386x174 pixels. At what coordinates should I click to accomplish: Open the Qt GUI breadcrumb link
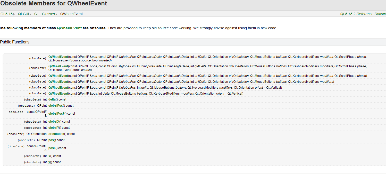pyautogui.click(x=23, y=14)
